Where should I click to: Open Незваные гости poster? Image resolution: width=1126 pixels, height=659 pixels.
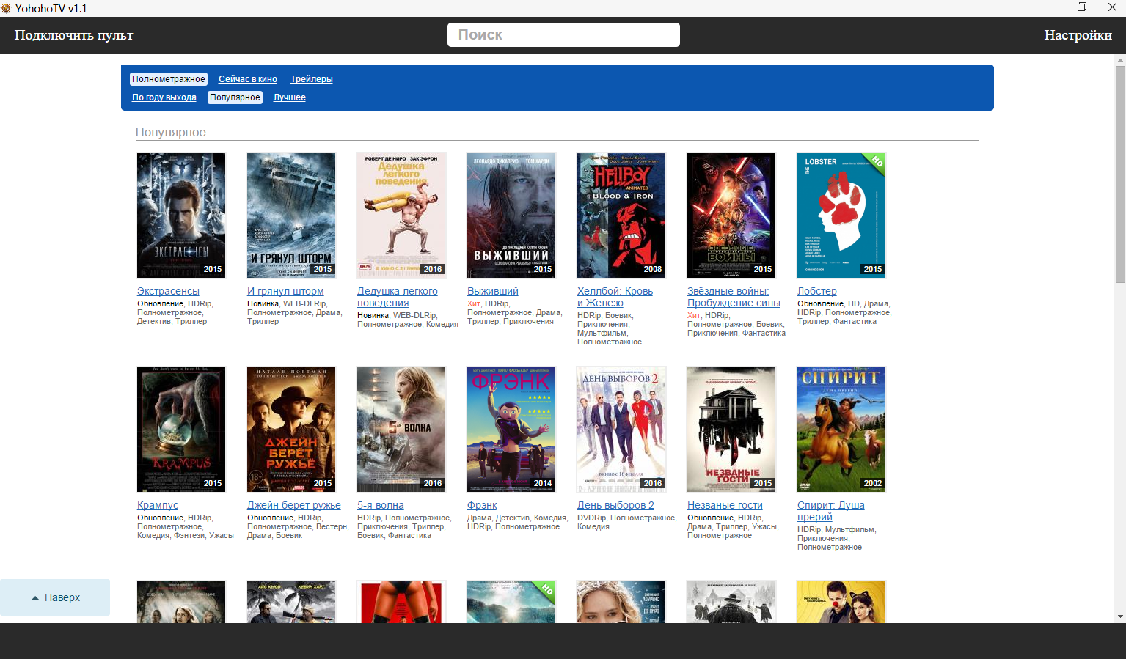731,430
